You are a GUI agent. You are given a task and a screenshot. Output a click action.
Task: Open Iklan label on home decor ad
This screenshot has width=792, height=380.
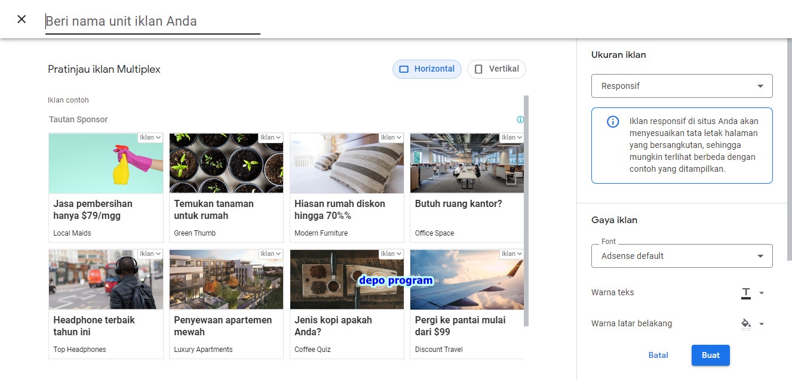click(x=392, y=137)
